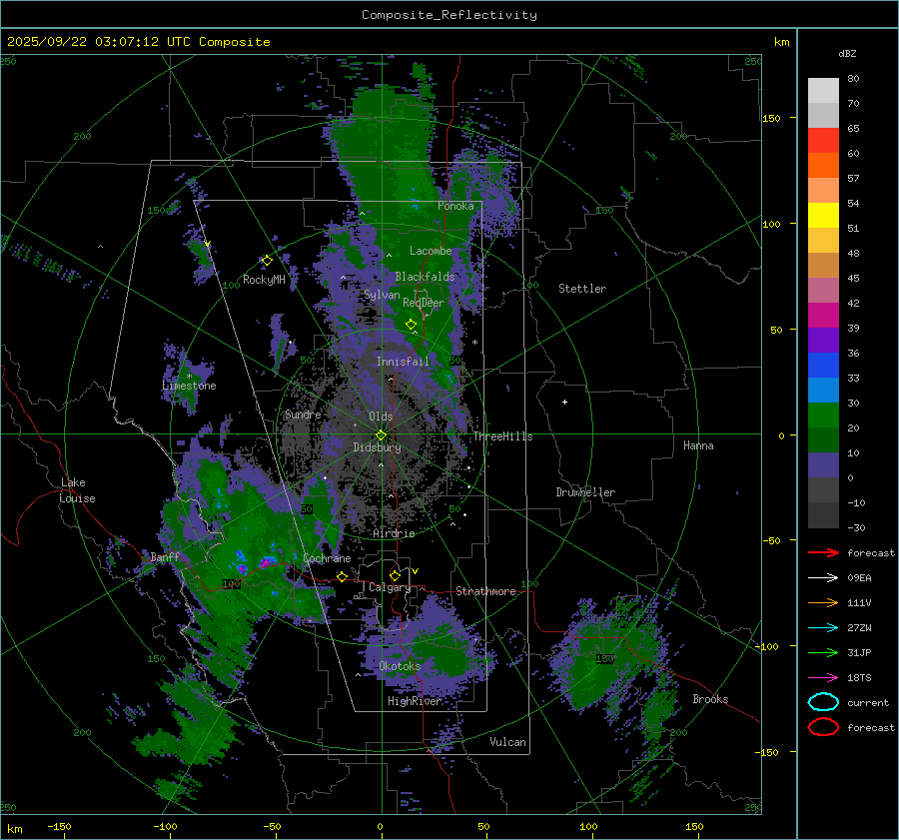Click the bright red swatch in dBZ scale
899x840 pixels.
823,140
